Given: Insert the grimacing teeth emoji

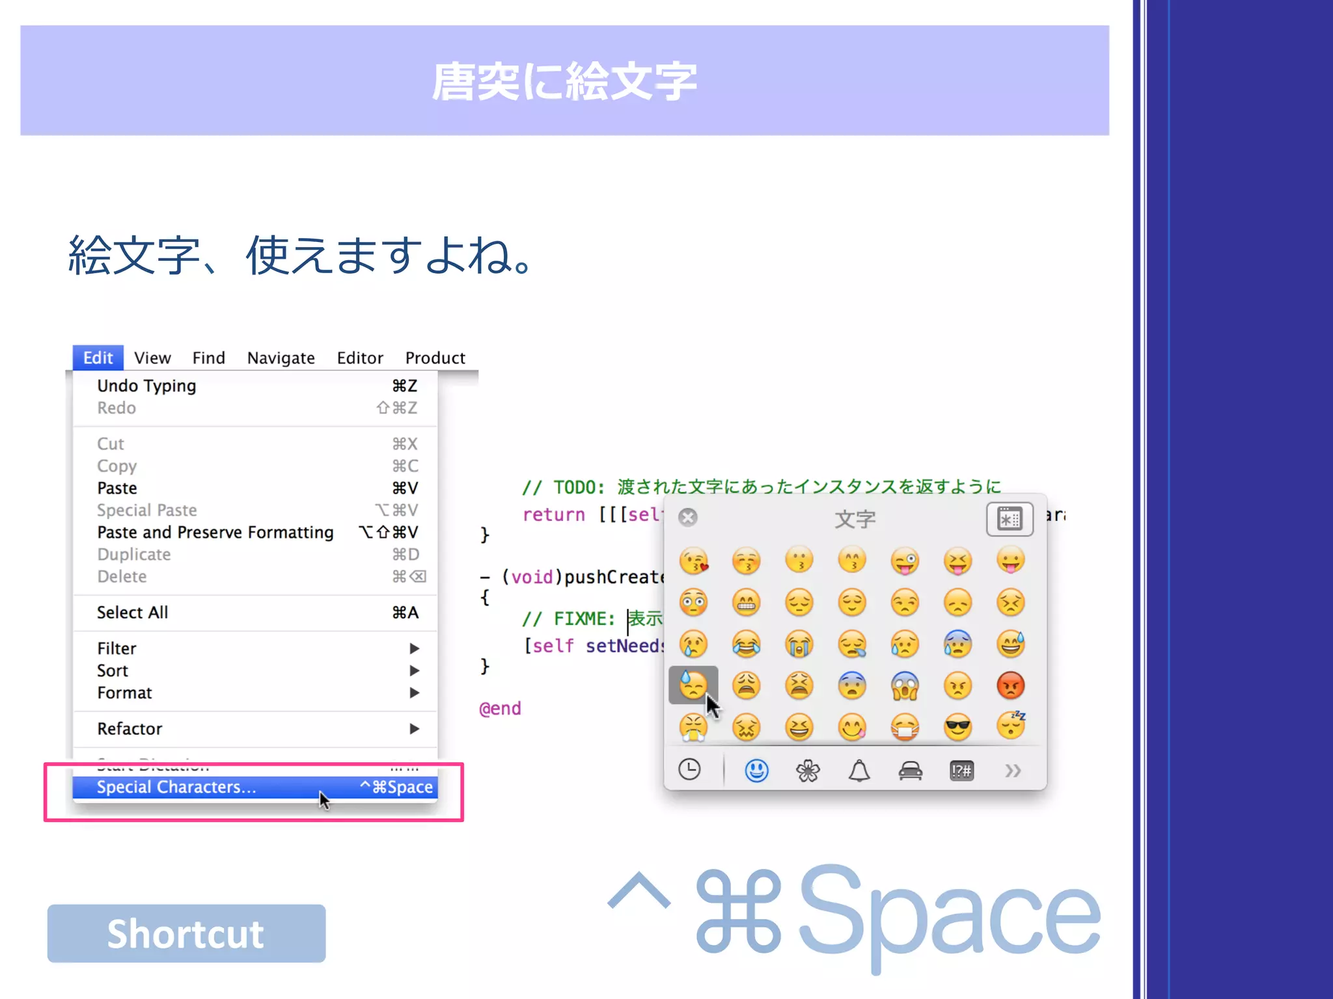Looking at the screenshot, I should [x=747, y=602].
